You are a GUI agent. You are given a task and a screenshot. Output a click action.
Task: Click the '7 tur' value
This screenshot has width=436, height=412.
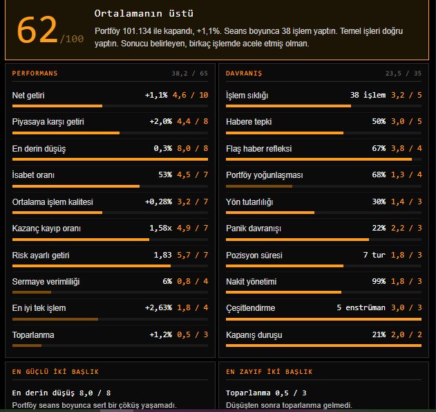pyautogui.click(x=375, y=255)
